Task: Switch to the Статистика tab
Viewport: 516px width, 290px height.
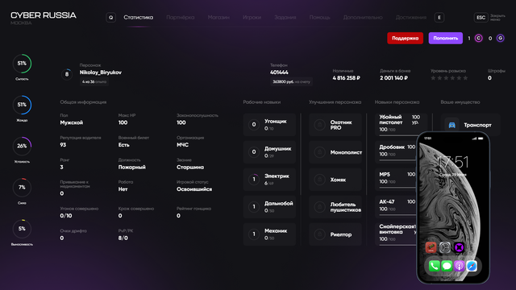Action: tap(138, 18)
